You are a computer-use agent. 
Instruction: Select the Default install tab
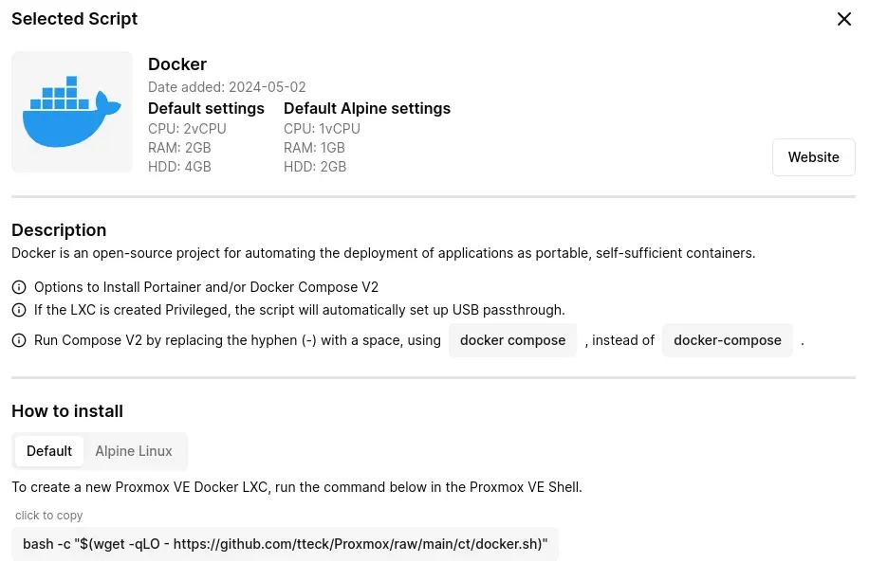click(49, 450)
